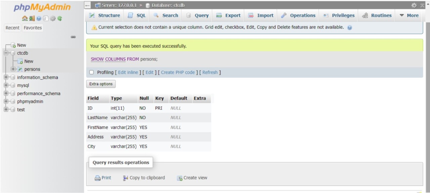Image resolution: width=430 pixels, height=193 pixels.
Task: Enable the Profiling checkbox
Action: [x=91, y=72]
